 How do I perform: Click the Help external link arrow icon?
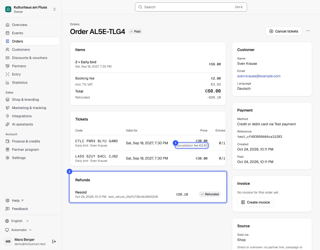tap(22, 200)
